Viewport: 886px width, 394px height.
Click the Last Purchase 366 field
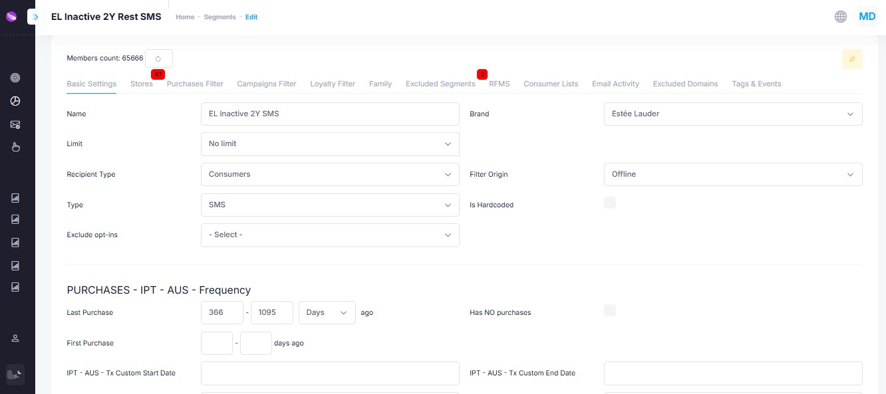(222, 312)
